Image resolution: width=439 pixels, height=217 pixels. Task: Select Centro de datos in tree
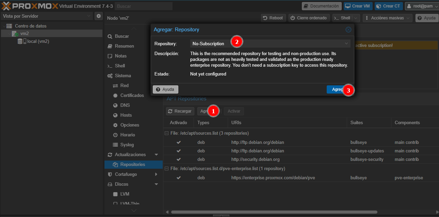31,26
